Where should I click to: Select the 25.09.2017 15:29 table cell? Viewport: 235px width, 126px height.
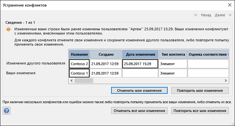point(140,64)
